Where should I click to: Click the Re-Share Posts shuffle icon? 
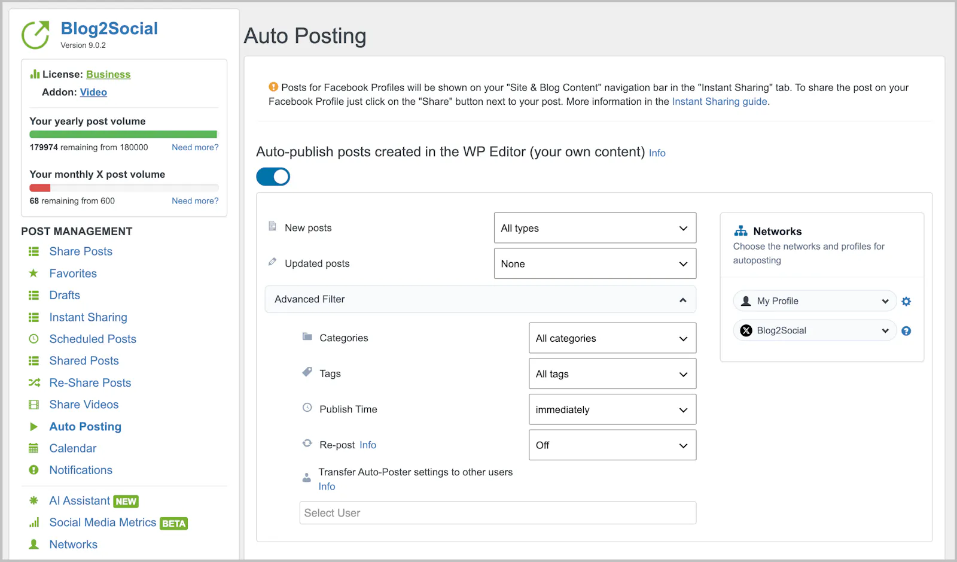coord(34,382)
